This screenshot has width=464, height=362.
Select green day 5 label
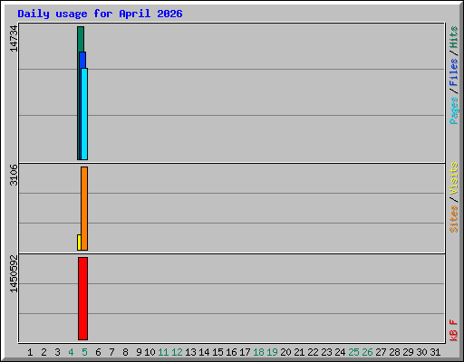coord(84,352)
